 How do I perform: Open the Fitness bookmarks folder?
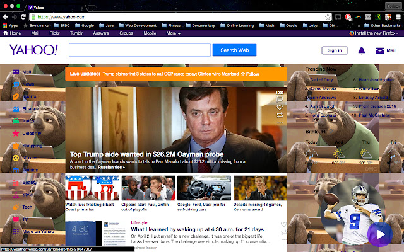[171, 25]
